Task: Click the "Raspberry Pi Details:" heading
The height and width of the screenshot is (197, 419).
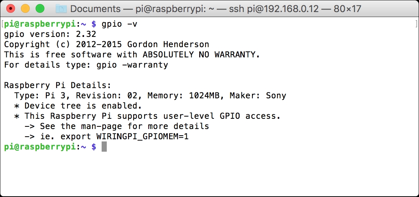Action: (58, 86)
